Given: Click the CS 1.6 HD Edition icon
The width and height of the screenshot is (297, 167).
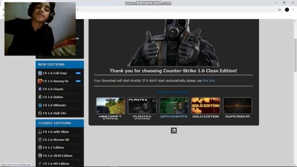Looking at the screenshot, I should pyautogui.click(x=40, y=164).
